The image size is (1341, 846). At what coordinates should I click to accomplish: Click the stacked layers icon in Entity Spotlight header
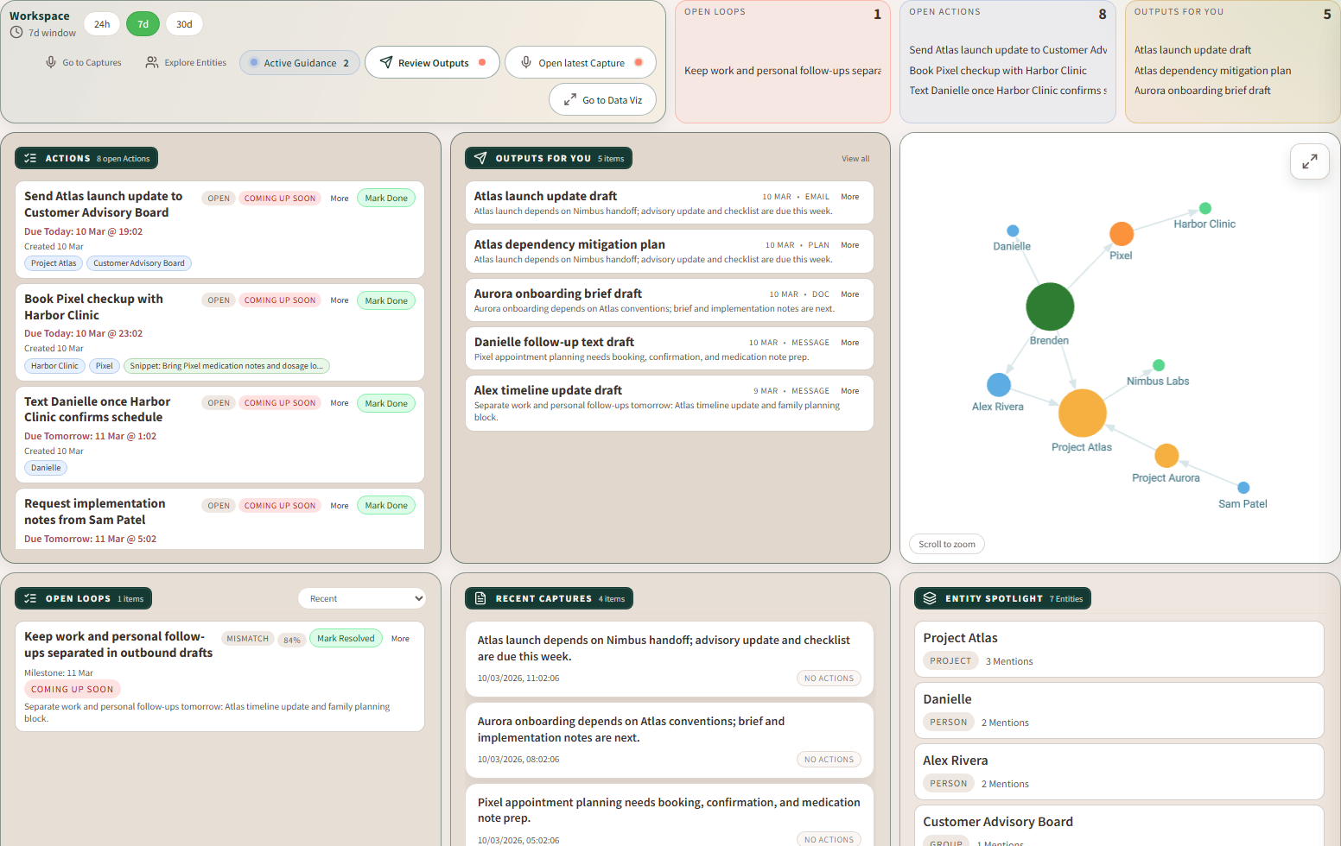pyautogui.click(x=931, y=597)
